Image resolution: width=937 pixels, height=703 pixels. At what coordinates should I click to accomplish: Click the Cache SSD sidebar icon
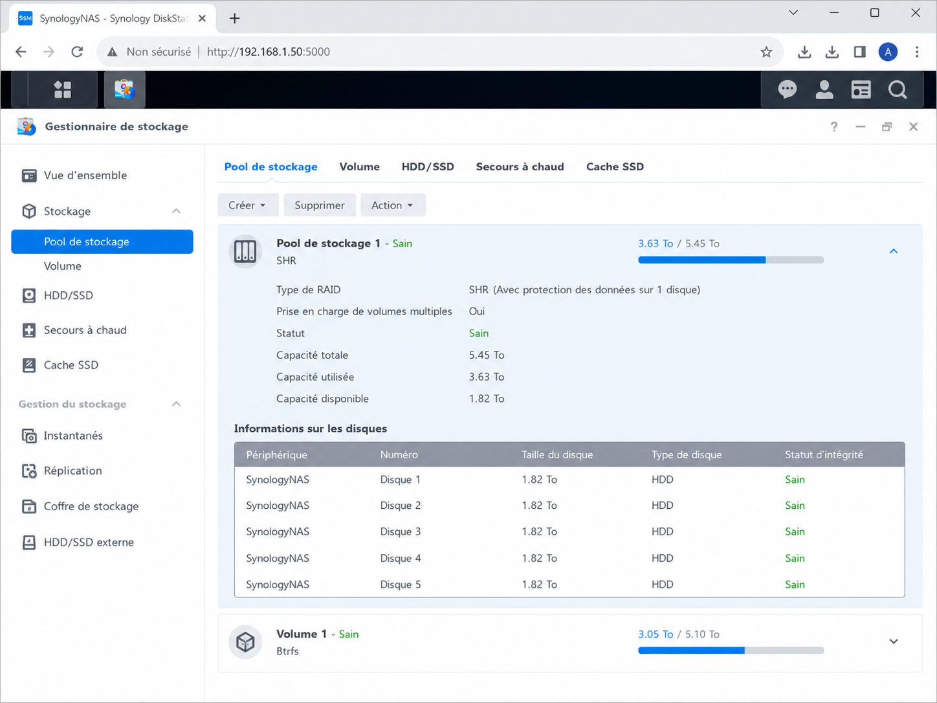click(29, 365)
